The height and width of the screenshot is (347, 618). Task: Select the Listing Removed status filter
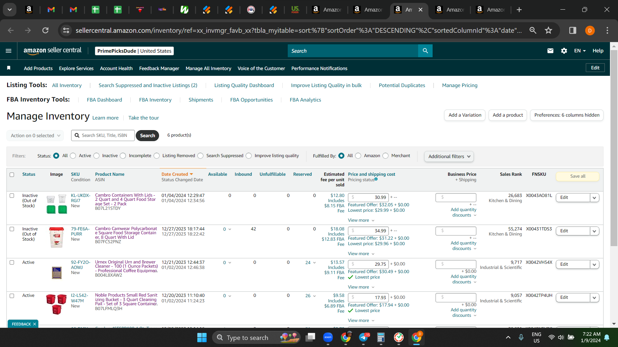pyautogui.click(x=157, y=156)
